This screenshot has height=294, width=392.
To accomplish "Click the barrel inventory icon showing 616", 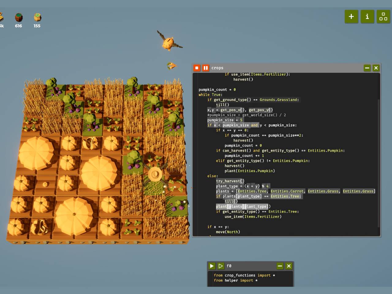I will tap(19, 17).
